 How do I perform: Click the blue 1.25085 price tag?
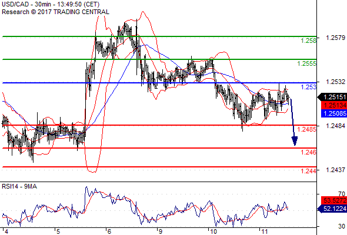334,113
